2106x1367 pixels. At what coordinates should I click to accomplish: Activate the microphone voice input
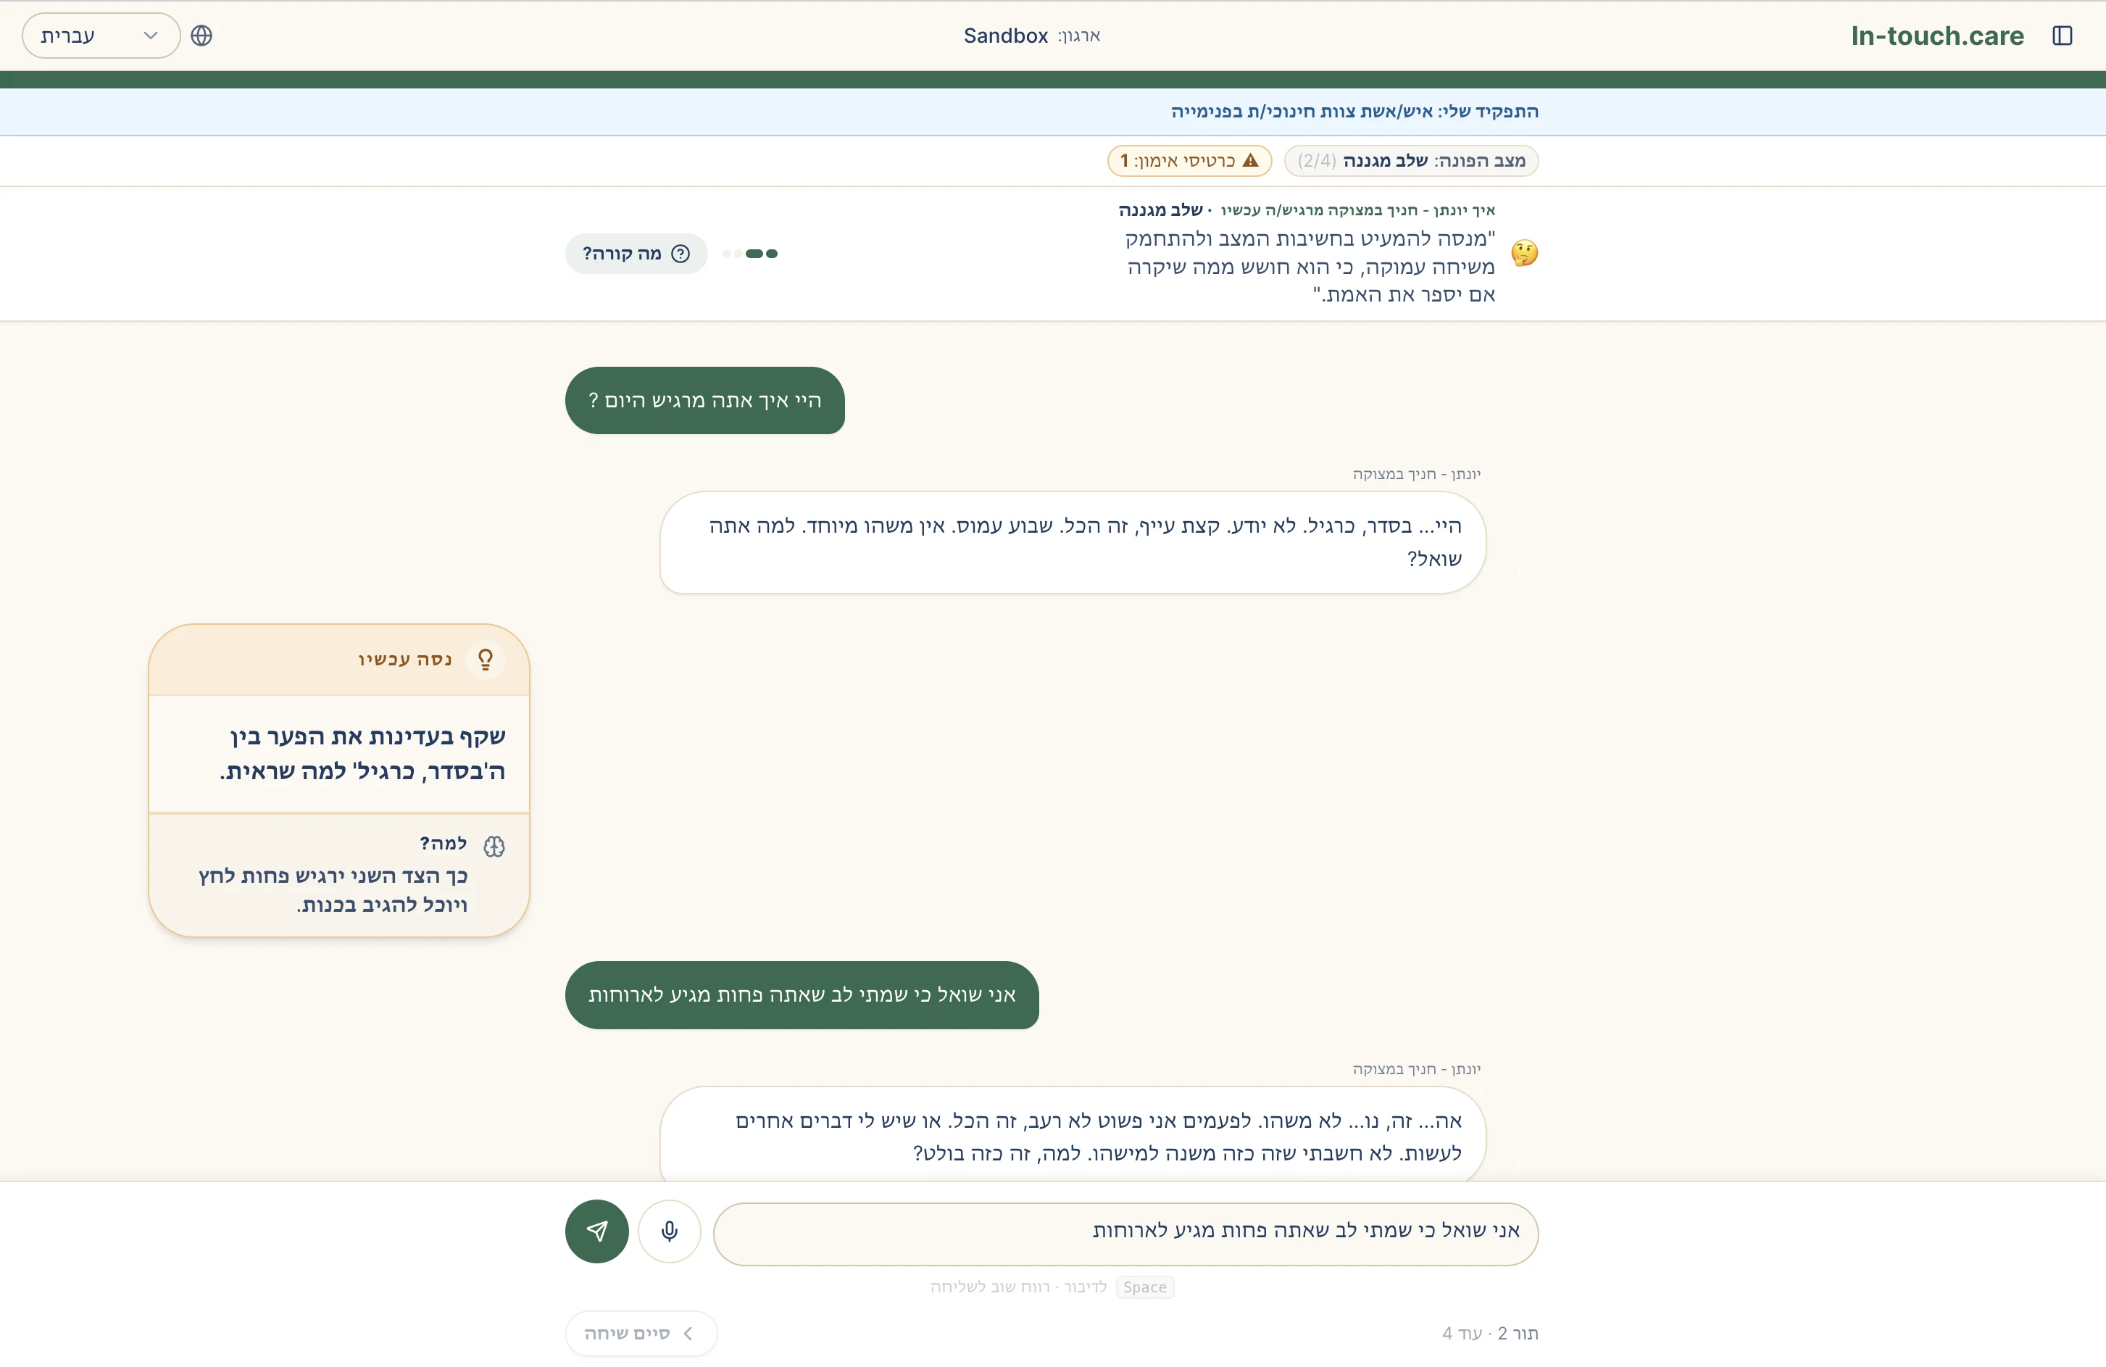tap(670, 1231)
